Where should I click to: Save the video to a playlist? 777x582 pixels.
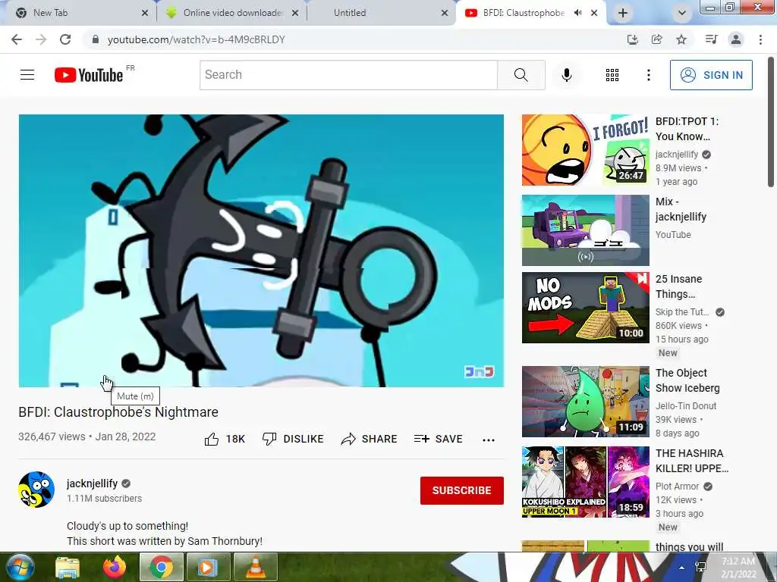pos(438,439)
